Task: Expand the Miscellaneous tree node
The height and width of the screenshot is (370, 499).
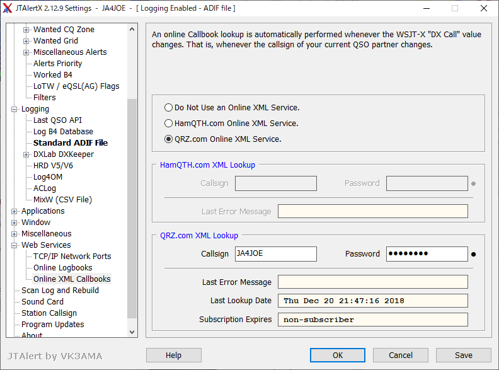Action: point(14,234)
